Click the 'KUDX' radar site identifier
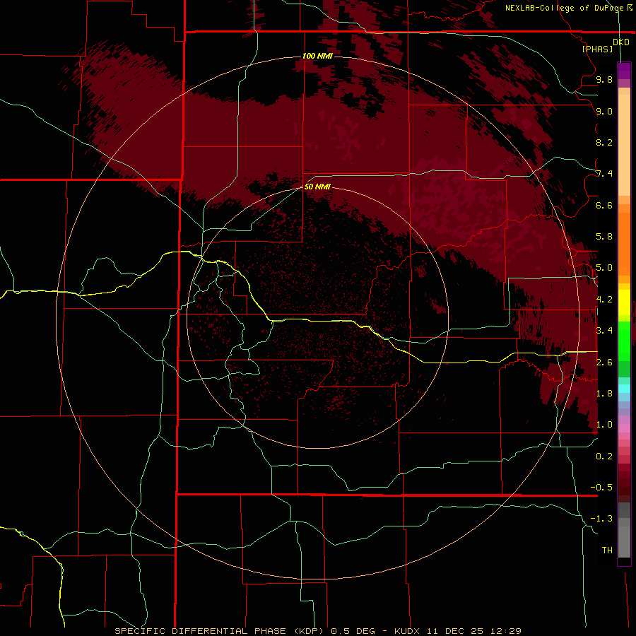This screenshot has width=636, height=636. tap(408, 631)
